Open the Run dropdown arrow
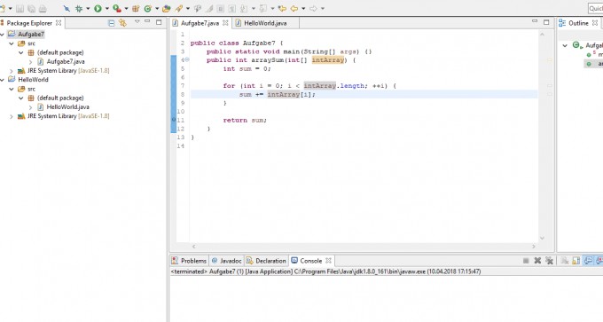This screenshot has height=322, width=603. 107,9
